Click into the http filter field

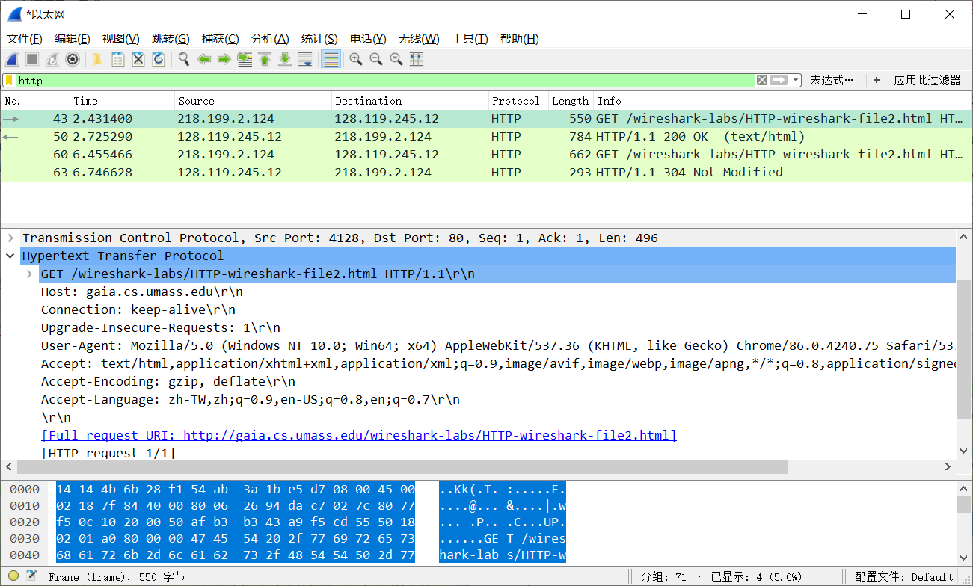coord(385,80)
